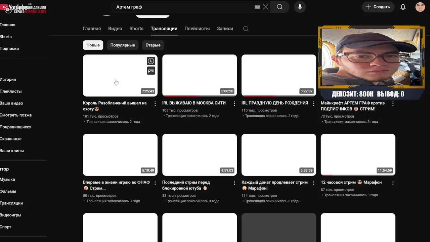Click the Создать button
430x242 pixels.
pyautogui.click(x=378, y=7)
